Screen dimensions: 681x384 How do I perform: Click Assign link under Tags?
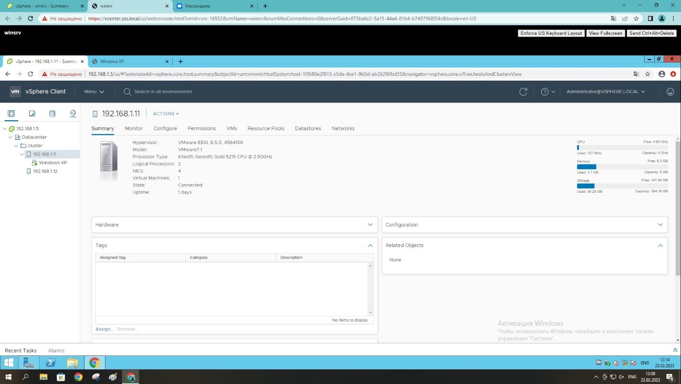105,329
